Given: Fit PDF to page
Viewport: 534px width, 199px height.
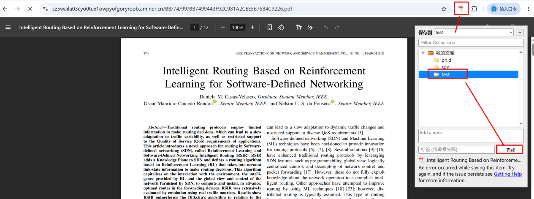Looking at the screenshot, I should coord(270,27).
